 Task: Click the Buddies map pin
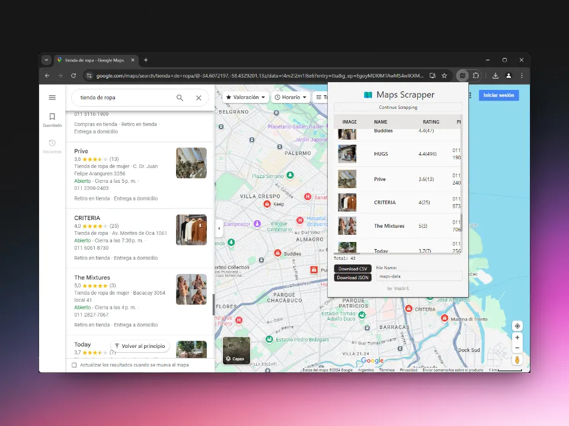pos(277,253)
